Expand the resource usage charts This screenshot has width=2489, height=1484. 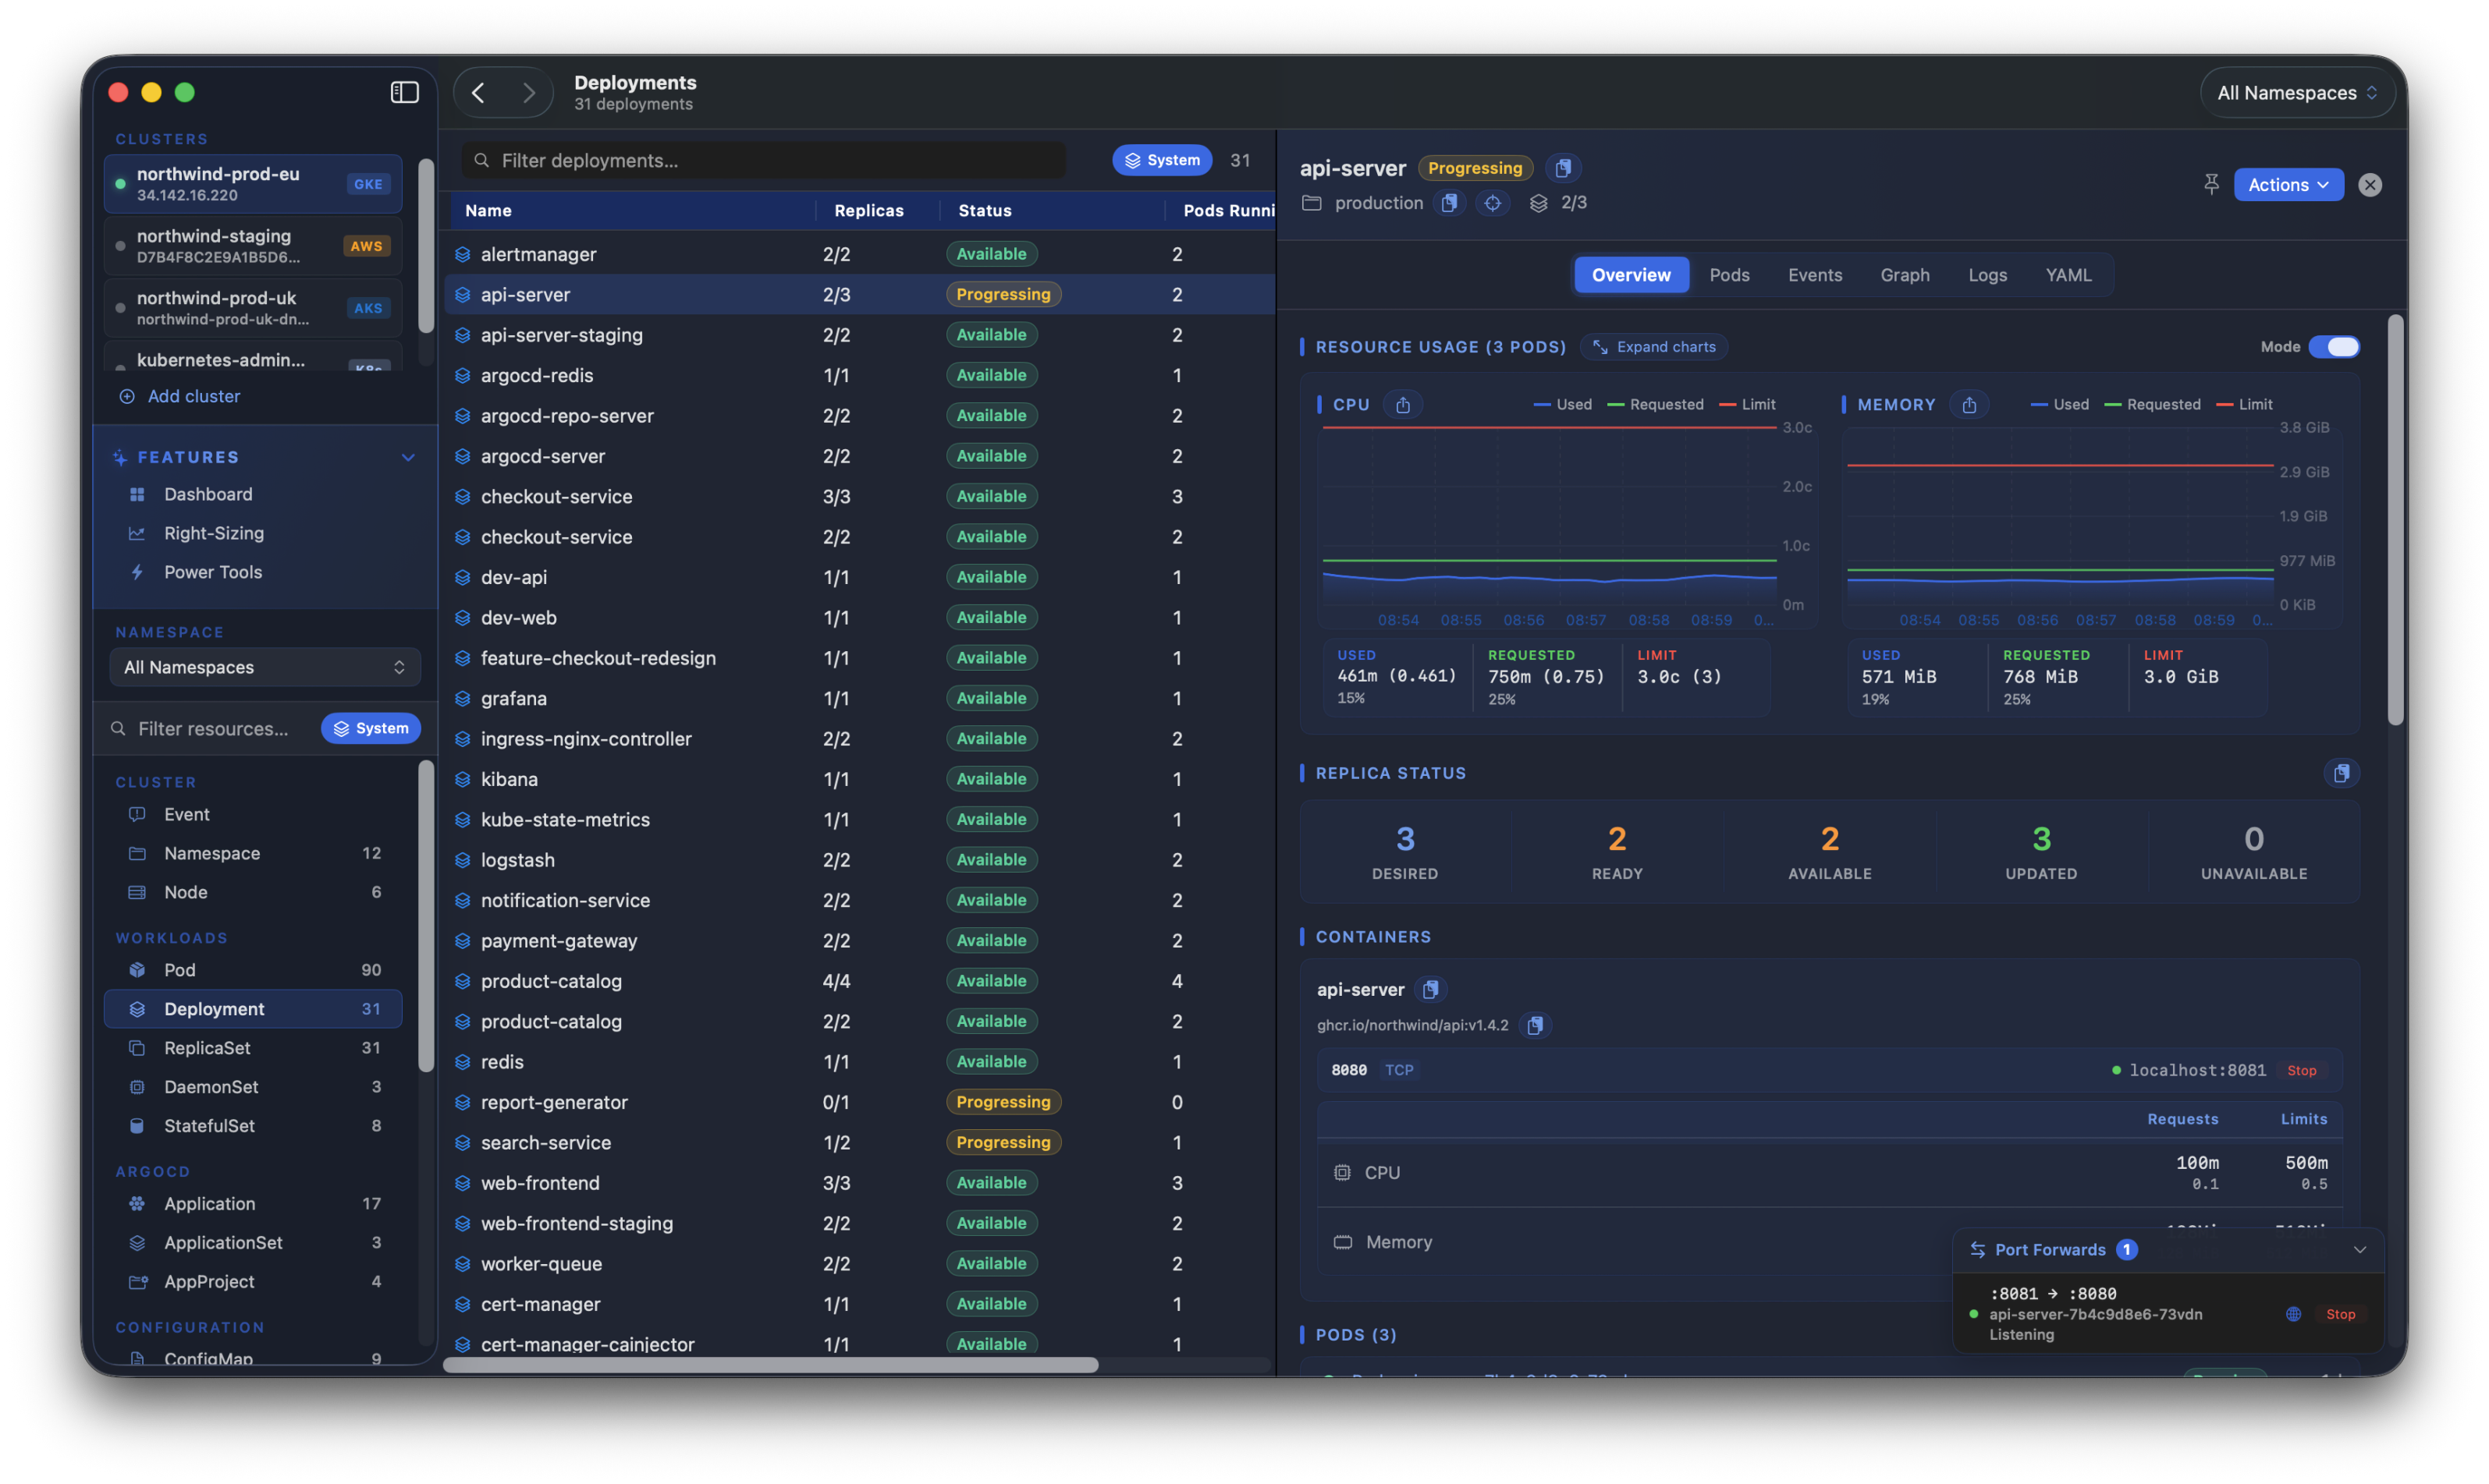point(1653,347)
